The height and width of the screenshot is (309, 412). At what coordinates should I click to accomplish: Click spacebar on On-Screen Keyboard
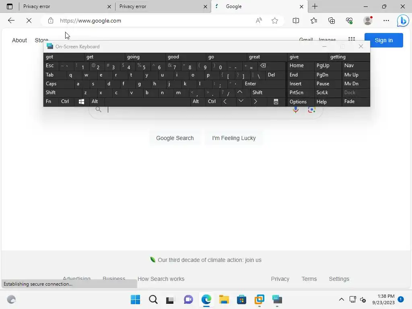coord(147,101)
